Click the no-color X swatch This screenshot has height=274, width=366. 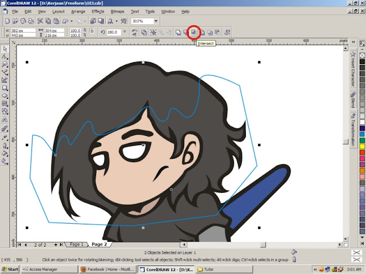tap(362, 55)
